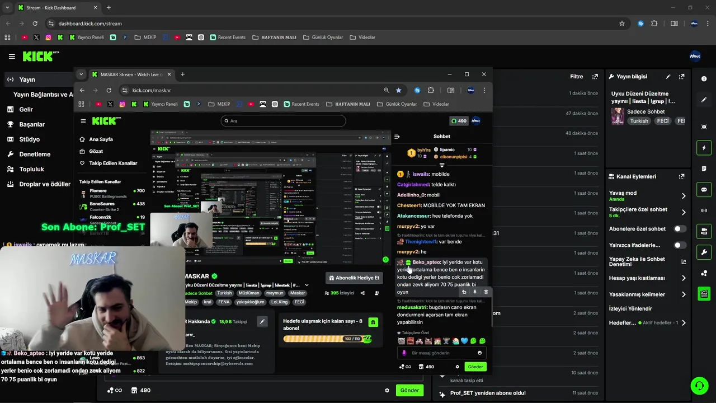Pin the Beko_apteo chat message

475,292
